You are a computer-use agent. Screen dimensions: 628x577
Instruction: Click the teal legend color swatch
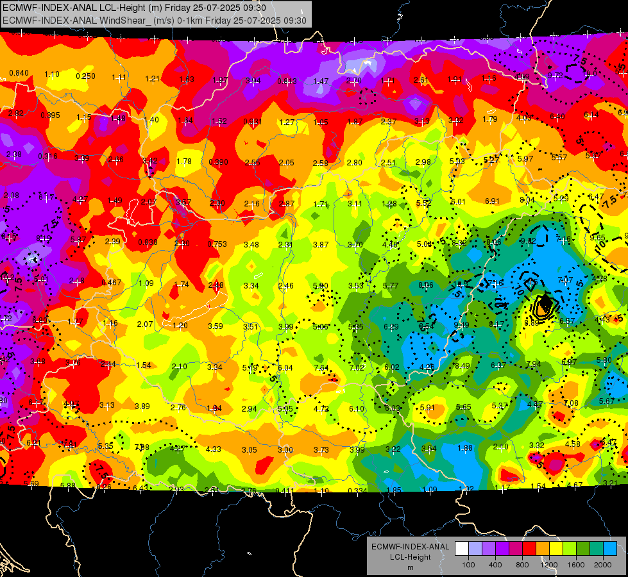[597, 549]
